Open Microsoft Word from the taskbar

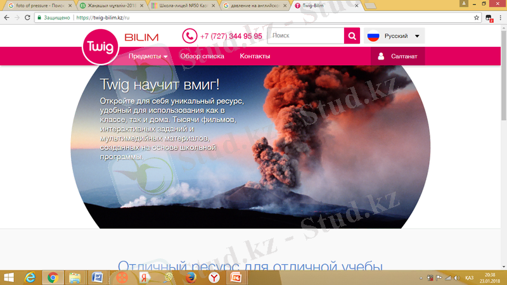point(98,277)
